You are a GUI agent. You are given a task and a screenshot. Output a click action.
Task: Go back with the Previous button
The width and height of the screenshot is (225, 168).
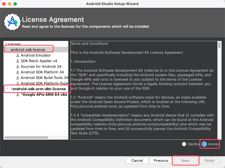[161, 160]
